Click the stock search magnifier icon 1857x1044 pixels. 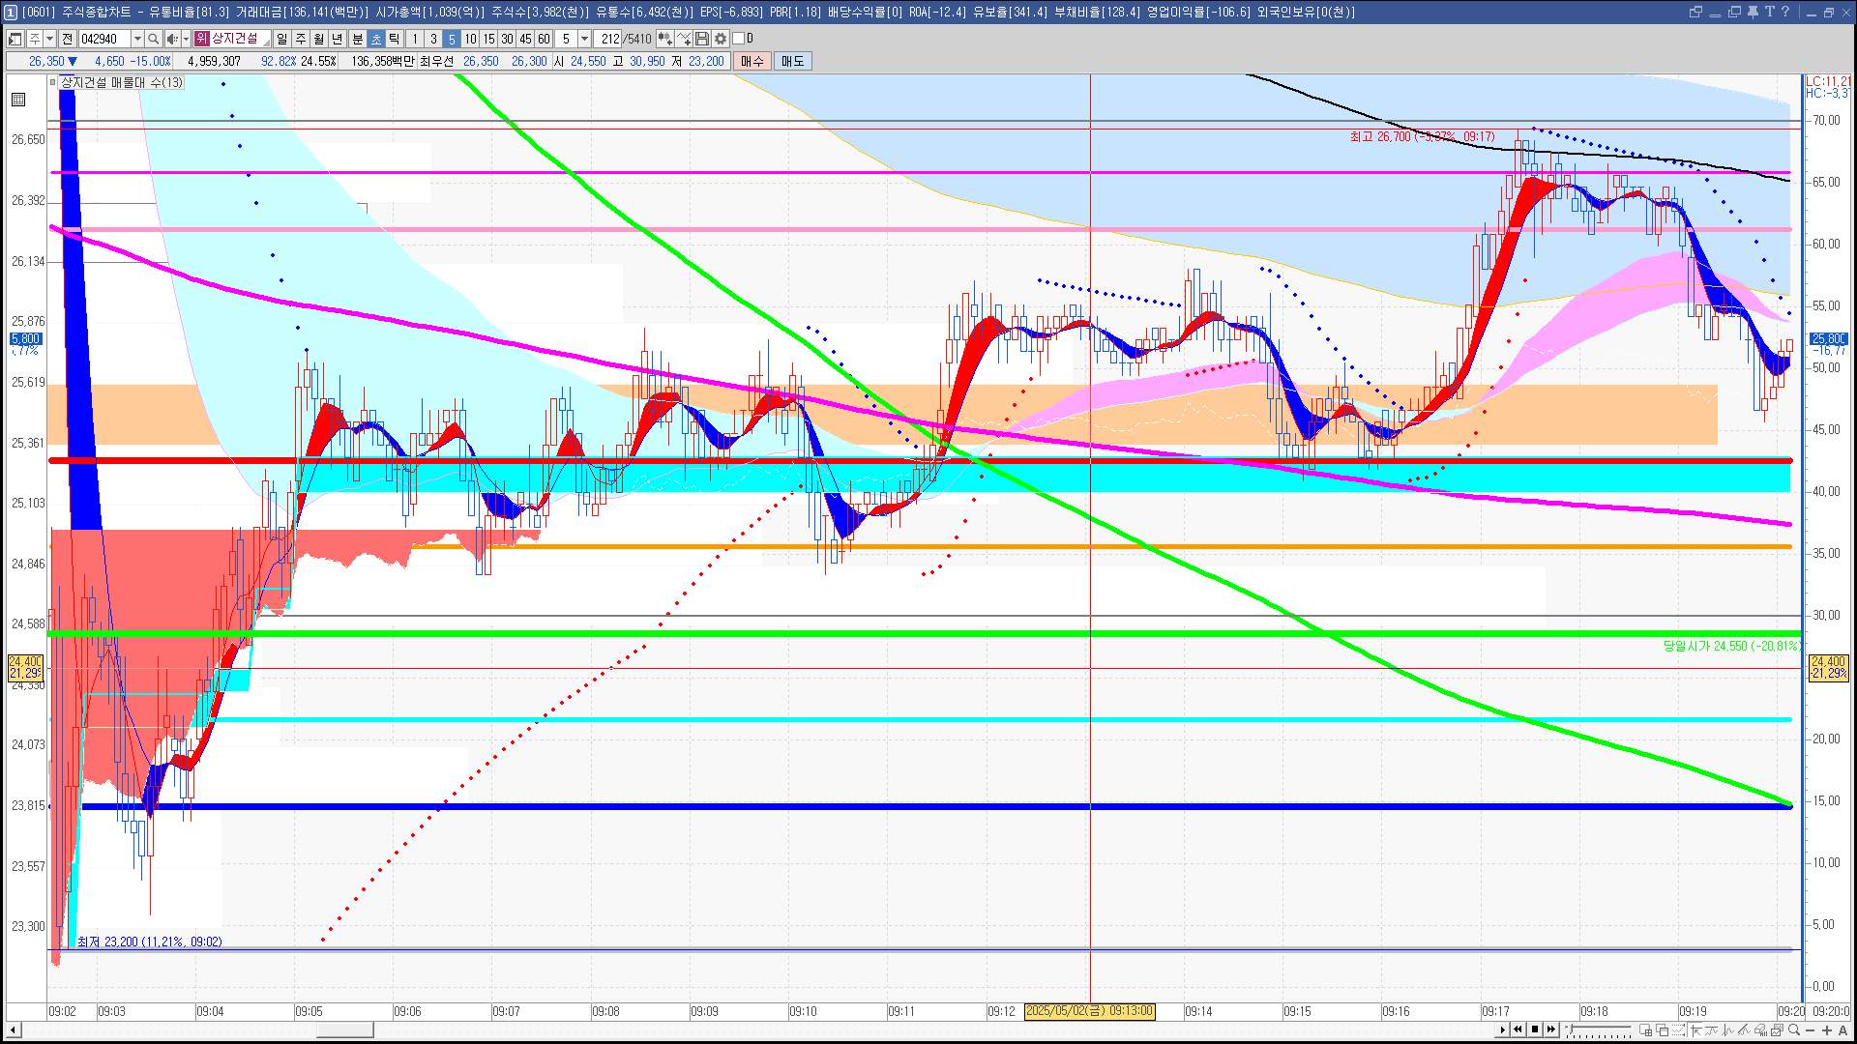tap(153, 39)
